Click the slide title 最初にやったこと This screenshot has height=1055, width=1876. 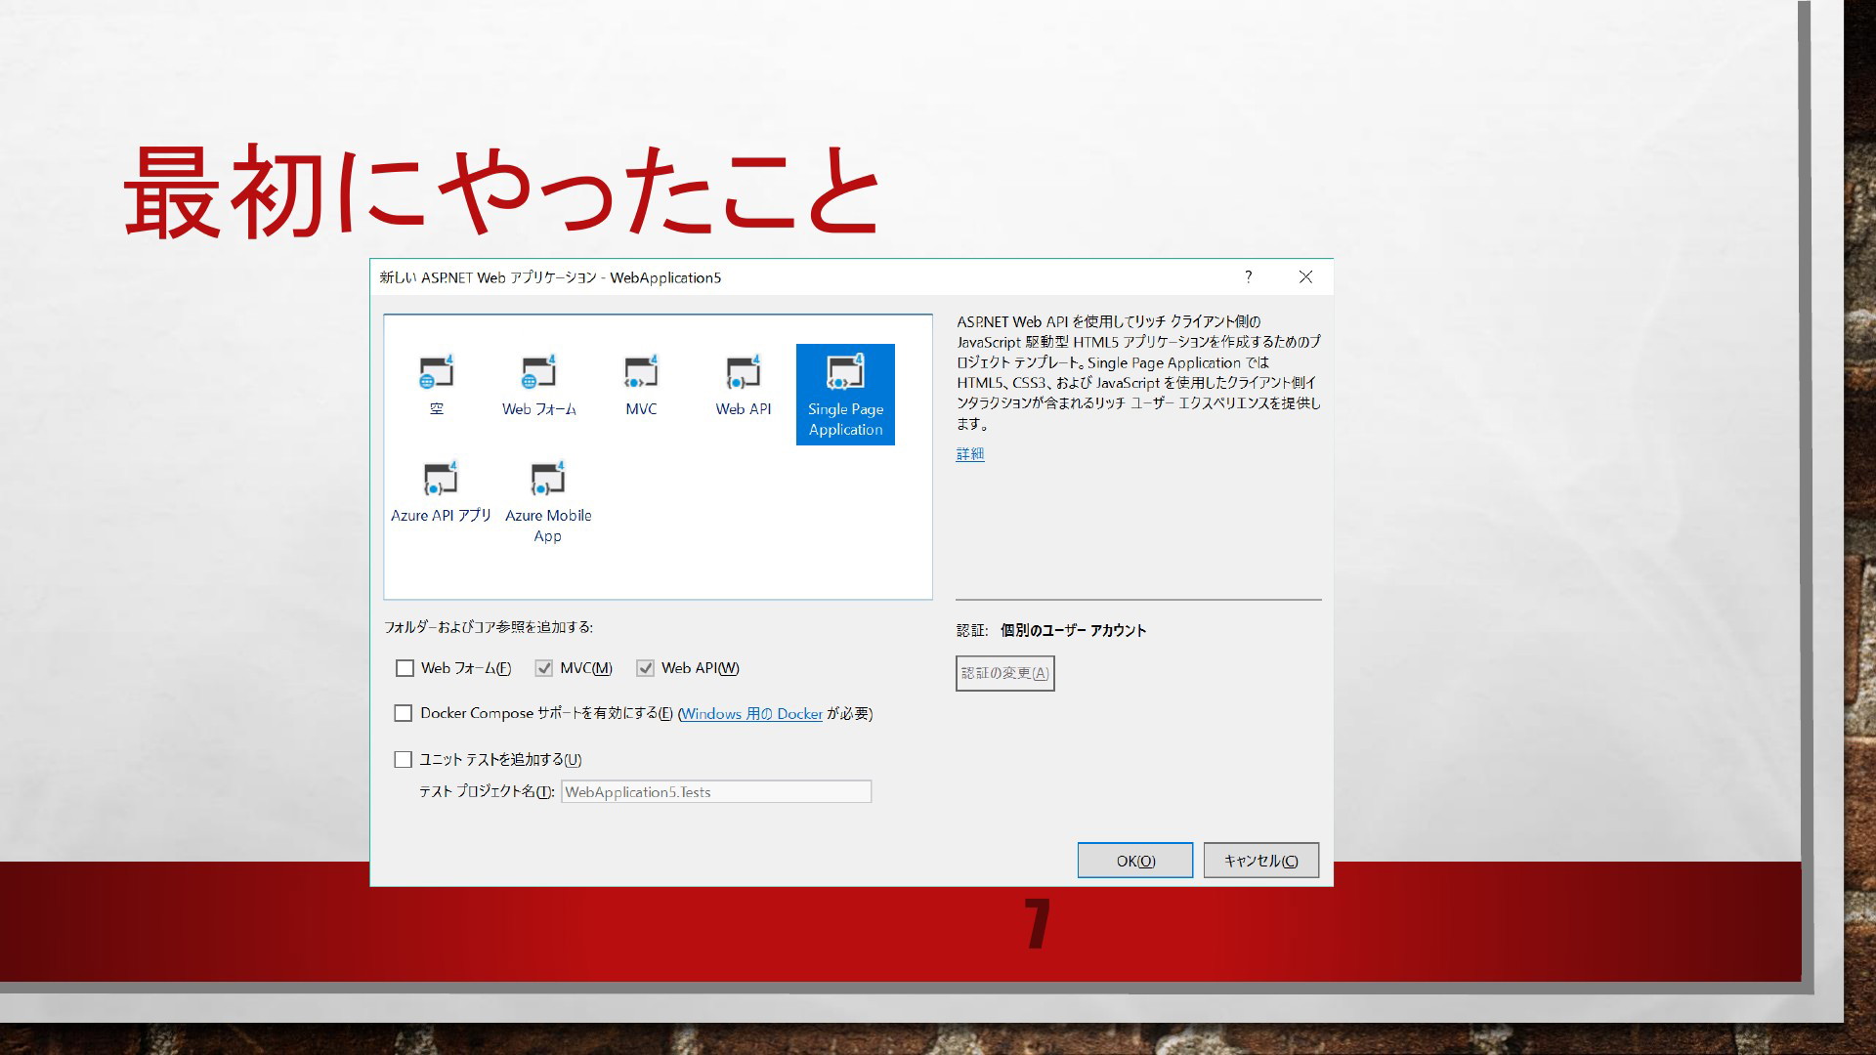click(x=501, y=190)
